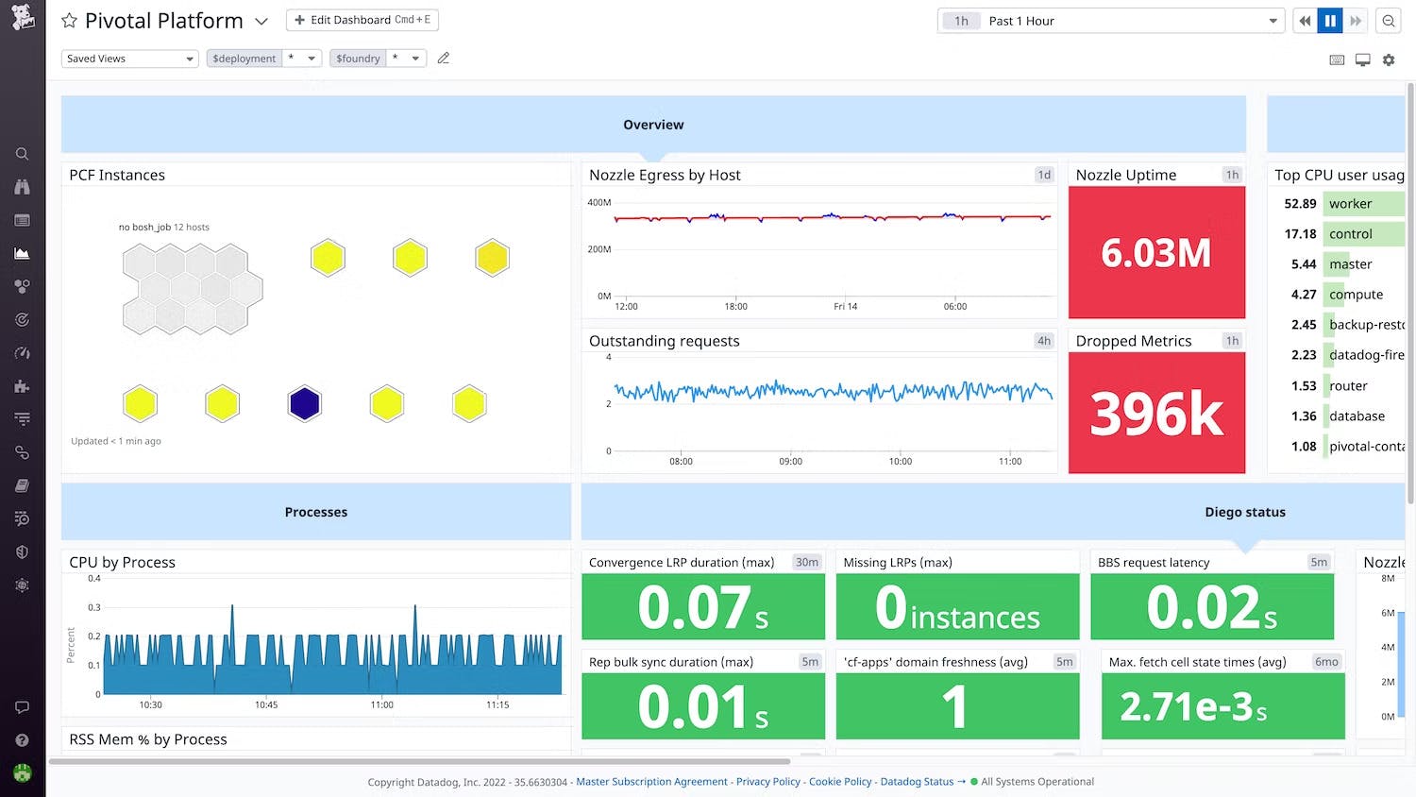Click the search magnifier in sidebar
Screen dimensions: 1416x797
pos(23,154)
